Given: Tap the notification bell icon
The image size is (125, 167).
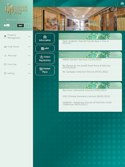Looking at the screenshot, I should [x=5, y=25].
